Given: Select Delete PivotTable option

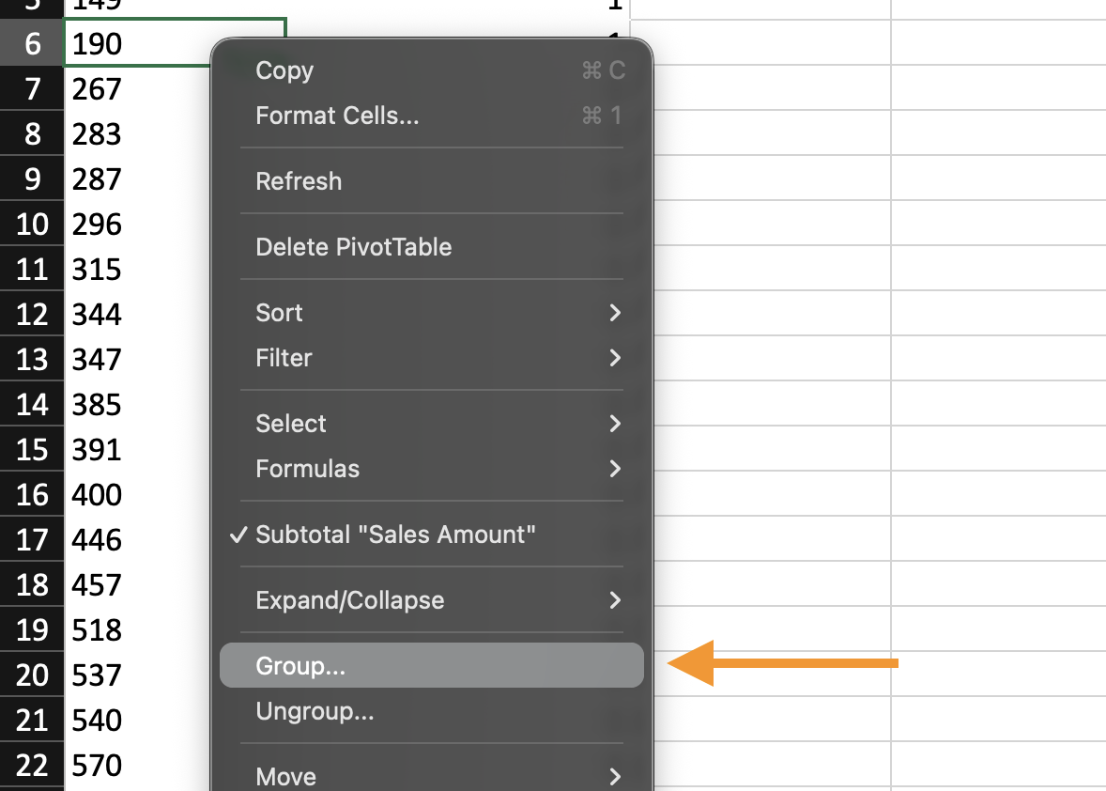Looking at the screenshot, I should 353,247.
